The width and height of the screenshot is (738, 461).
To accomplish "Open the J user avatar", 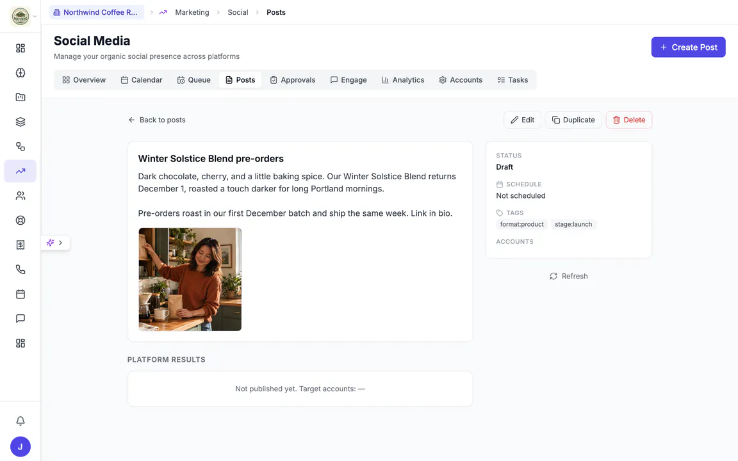I will click(x=20, y=446).
